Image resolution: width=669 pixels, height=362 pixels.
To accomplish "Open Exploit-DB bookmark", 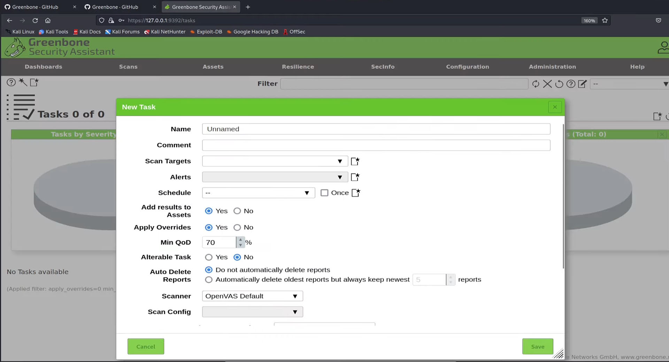I will coord(206,32).
